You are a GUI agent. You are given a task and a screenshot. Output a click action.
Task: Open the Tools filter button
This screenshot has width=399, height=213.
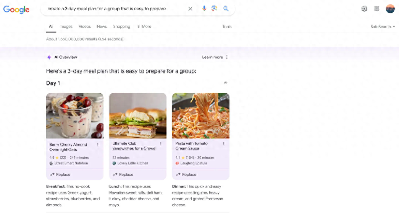pyautogui.click(x=227, y=27)
